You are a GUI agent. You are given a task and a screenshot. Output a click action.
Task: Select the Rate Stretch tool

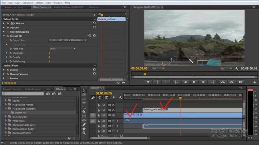84,108
